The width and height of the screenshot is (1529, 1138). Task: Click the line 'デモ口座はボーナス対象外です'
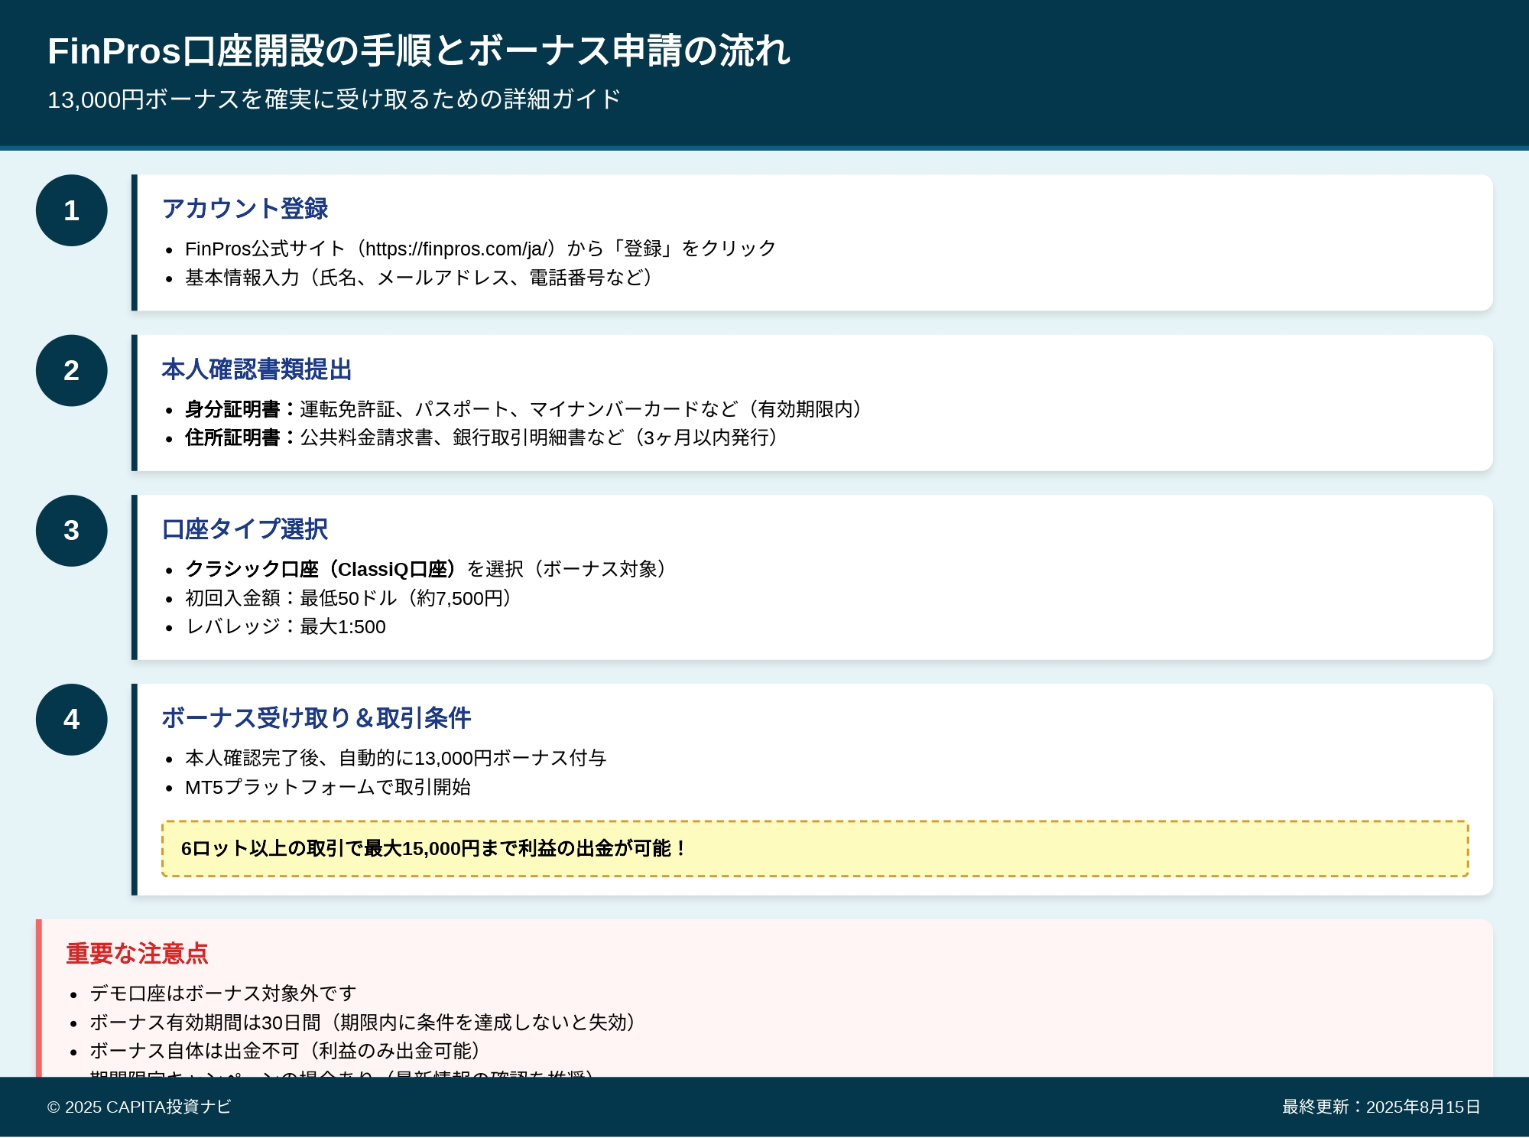click(x=223, y=993)
